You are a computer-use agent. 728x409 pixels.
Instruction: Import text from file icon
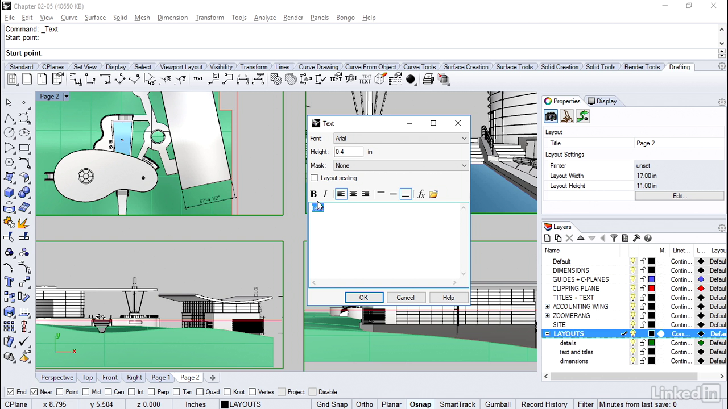(x=433, y=194)
